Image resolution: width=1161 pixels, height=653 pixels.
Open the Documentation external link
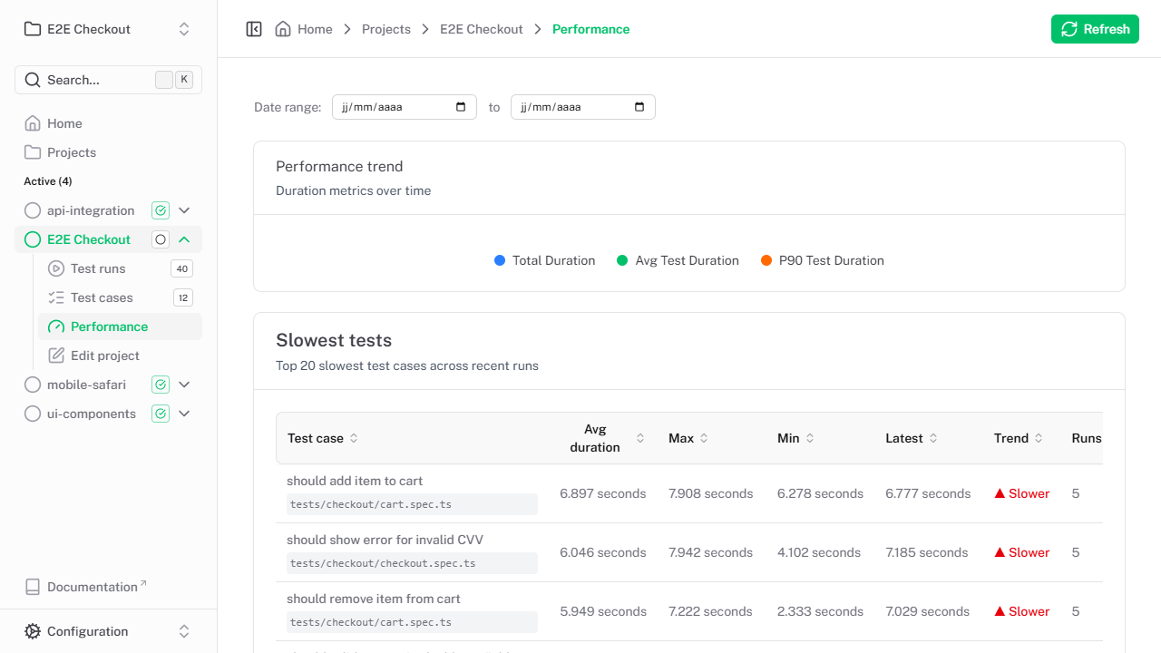[x=85, y=587]
